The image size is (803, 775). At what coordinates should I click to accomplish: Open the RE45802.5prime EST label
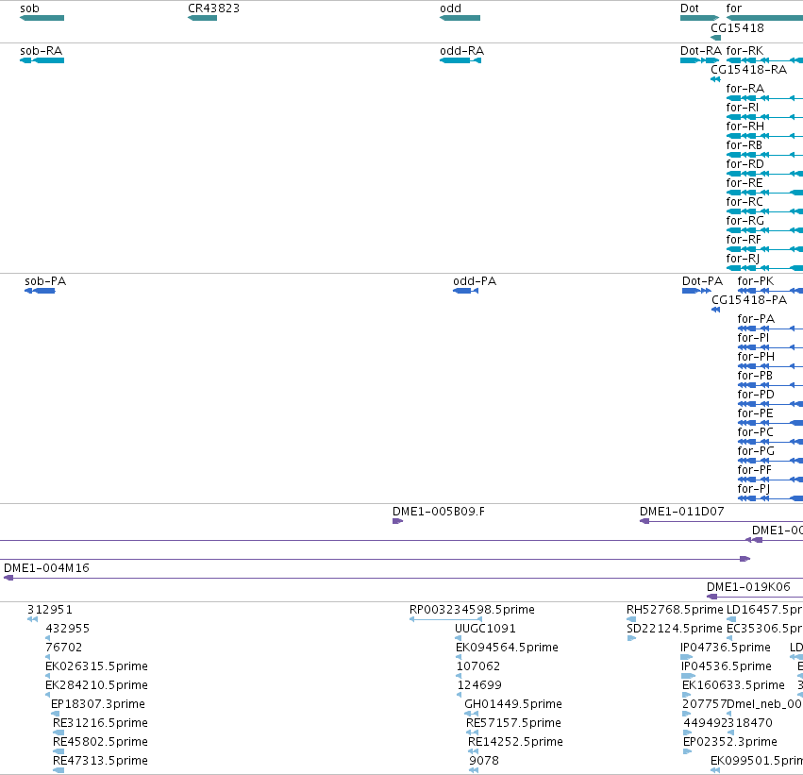point(100,742)
